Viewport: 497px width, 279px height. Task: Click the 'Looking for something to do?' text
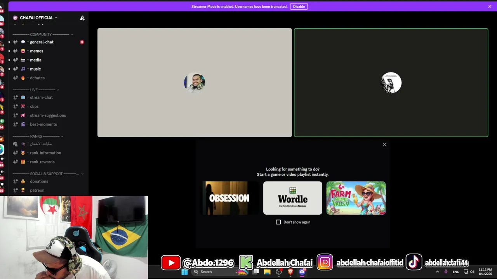point(293,169)
